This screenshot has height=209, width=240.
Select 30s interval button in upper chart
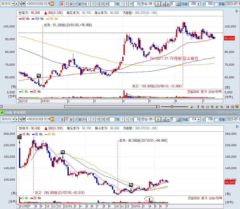click(84, 4)
